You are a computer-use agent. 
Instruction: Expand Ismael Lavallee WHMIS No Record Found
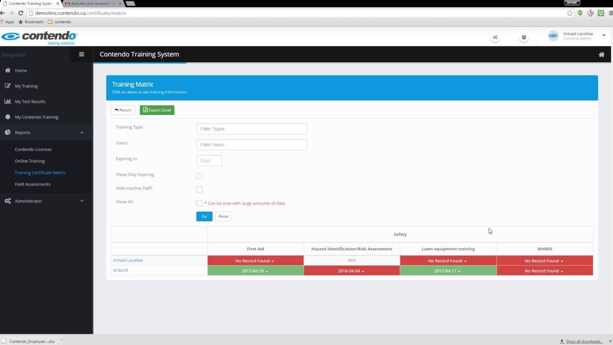click(x=545, y=261)
